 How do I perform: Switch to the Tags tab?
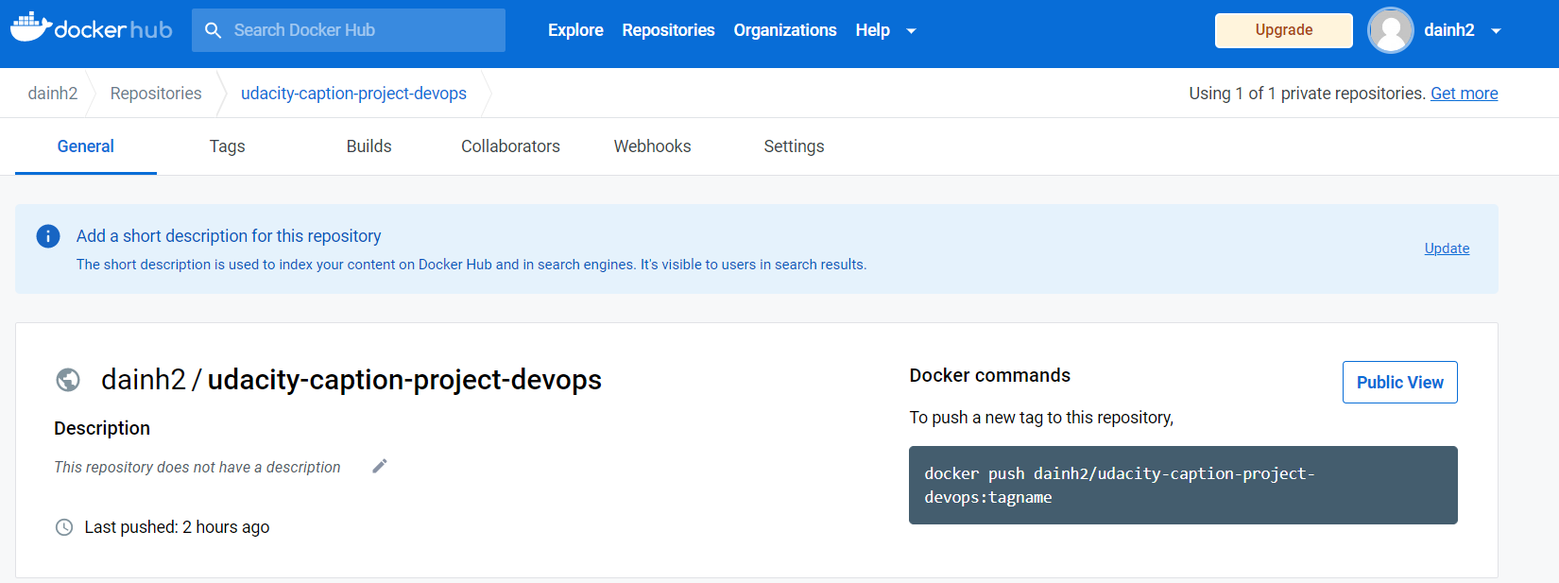[x=227, y=146]
